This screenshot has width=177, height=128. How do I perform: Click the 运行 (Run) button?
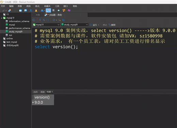(x=94, y=25)
